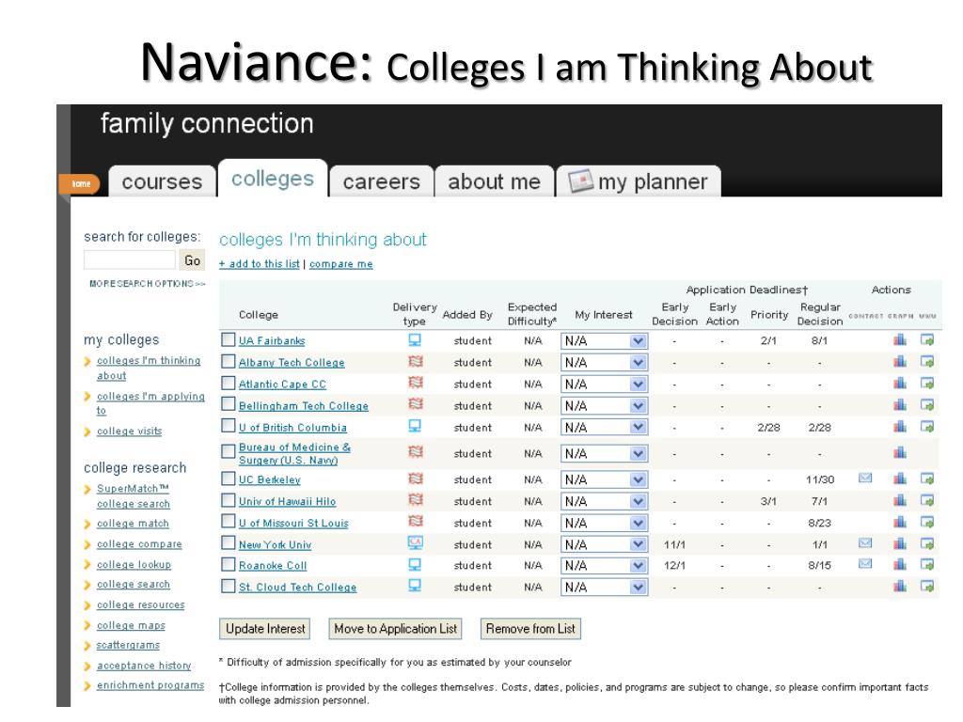
Task: Click the delivery type mail icon for Albany Tech College
Action: coord(416,362)
